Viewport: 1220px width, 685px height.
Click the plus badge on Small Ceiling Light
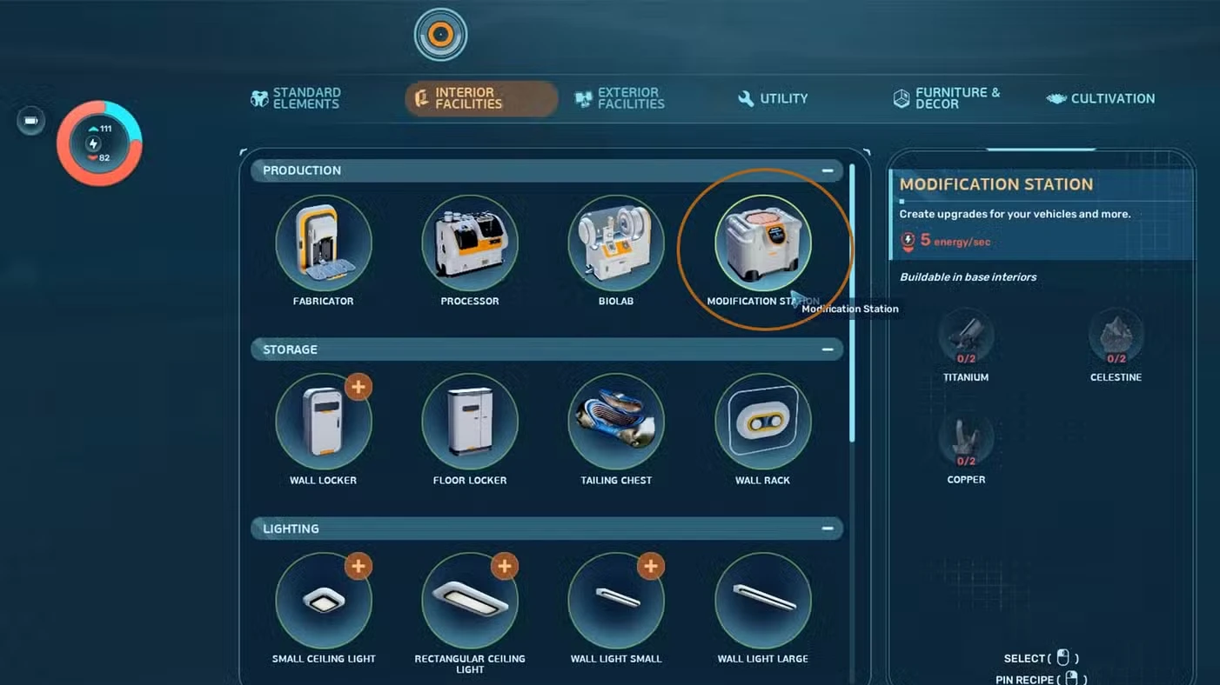point(359,567)
